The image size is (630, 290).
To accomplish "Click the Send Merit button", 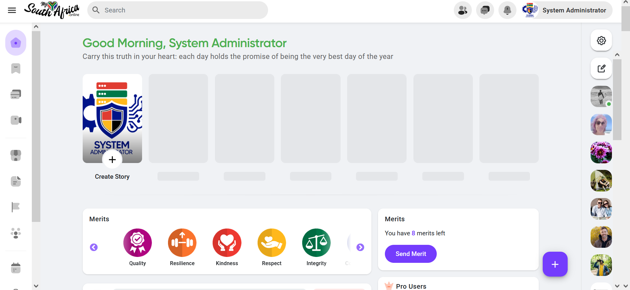I will [410, 254].
